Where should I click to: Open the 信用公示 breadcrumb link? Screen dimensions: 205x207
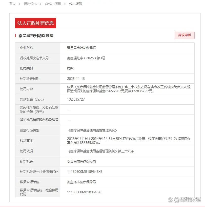[30, 4]
